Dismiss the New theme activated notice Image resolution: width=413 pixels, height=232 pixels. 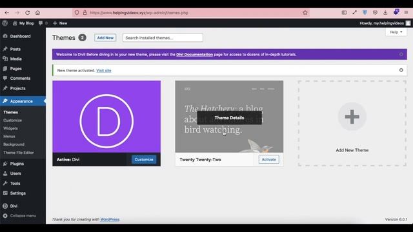click(x=401, y=70)
